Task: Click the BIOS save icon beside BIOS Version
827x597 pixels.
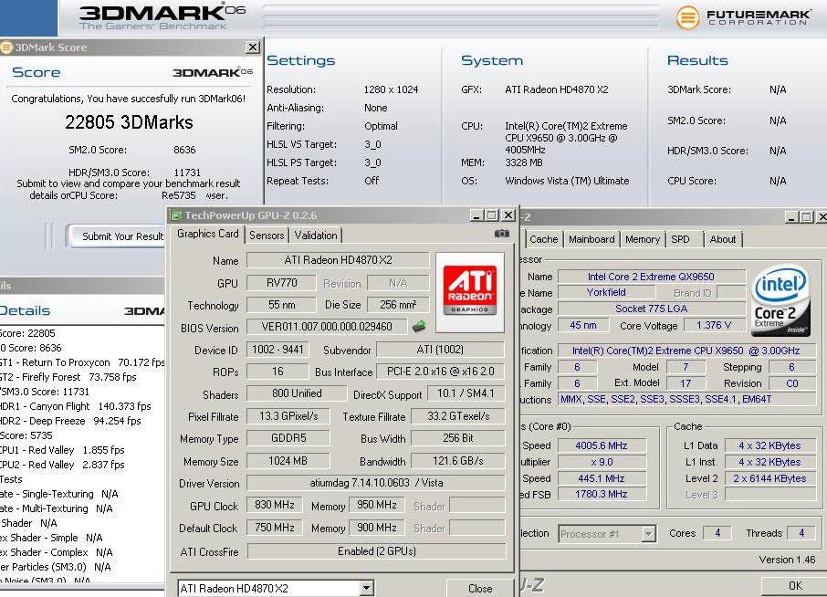Action: click(x=419, y=326)
